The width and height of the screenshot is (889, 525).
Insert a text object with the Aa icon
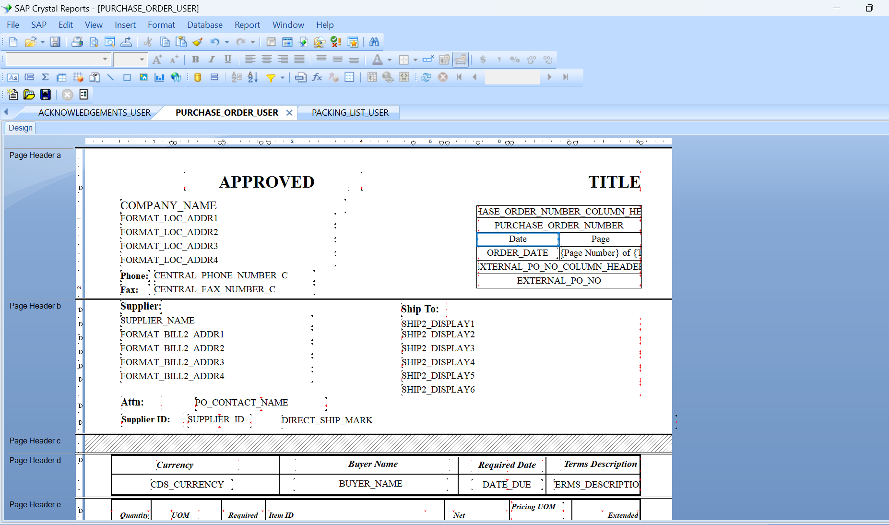[13, 77]
